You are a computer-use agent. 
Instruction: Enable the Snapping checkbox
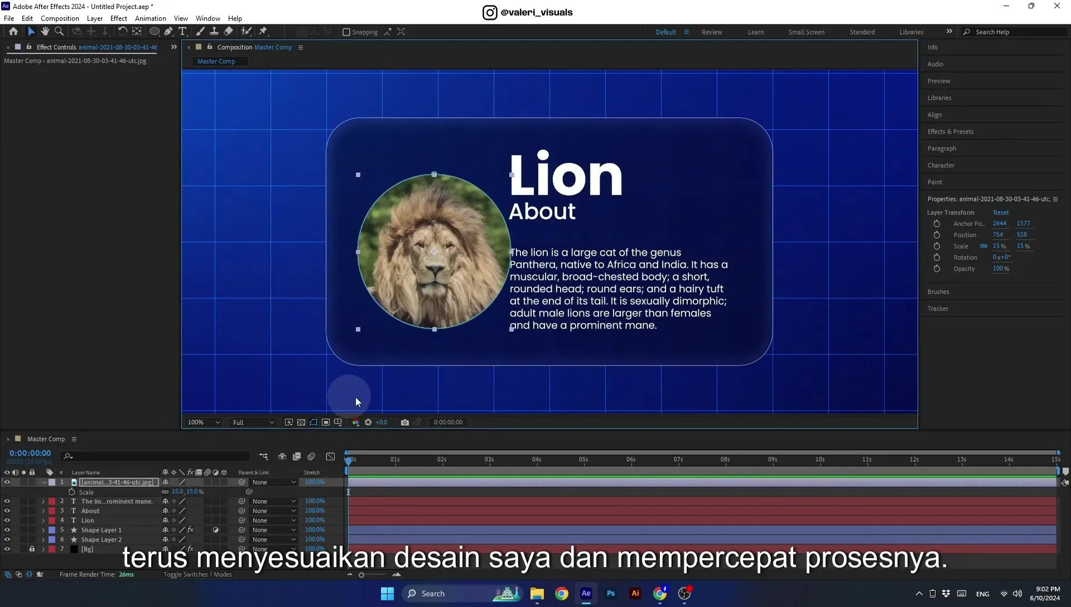(346, 32)
